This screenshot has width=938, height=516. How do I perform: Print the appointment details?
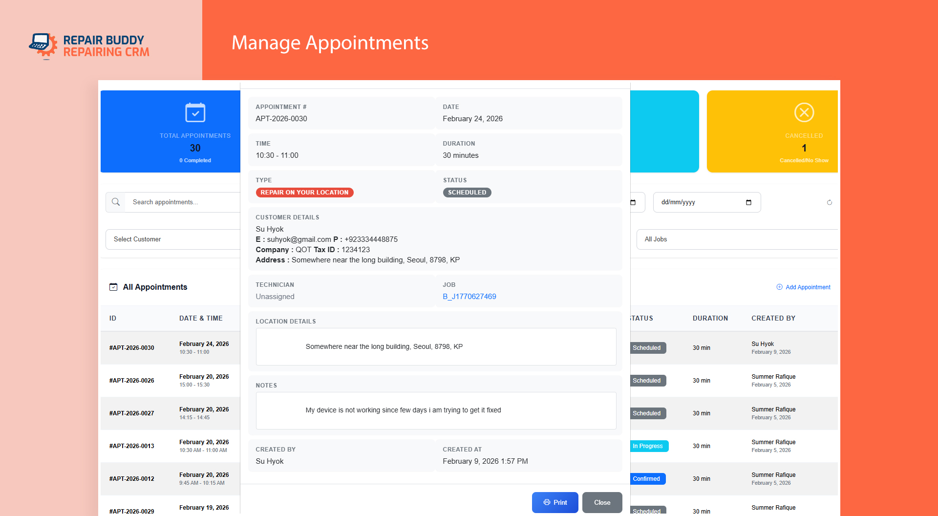click(555, 502)
